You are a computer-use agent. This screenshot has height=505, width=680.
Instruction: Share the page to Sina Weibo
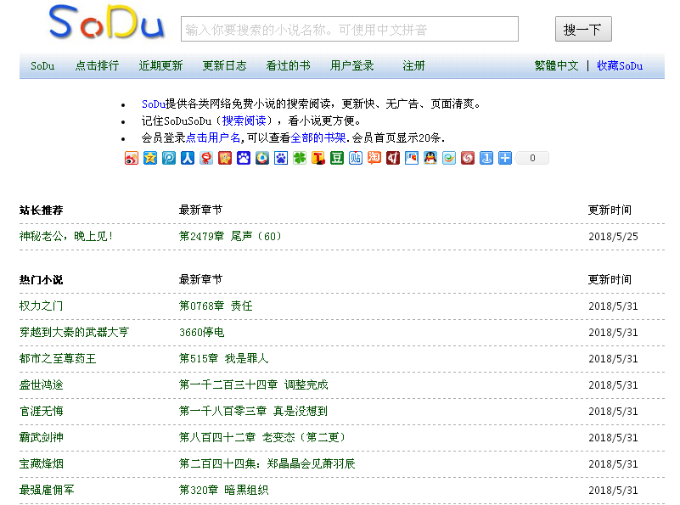(x=131, y=158)
